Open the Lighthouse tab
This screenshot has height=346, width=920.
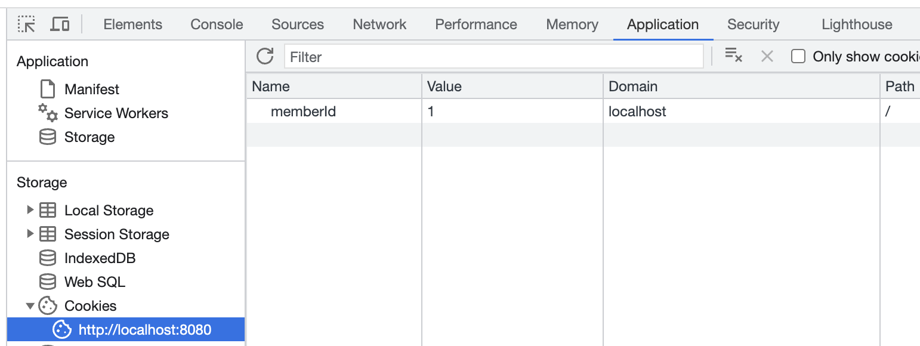point(857,24)
